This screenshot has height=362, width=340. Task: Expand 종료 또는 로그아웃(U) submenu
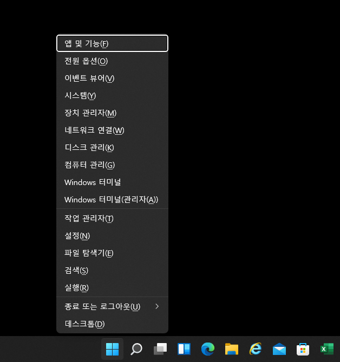[x=112, y=307]
